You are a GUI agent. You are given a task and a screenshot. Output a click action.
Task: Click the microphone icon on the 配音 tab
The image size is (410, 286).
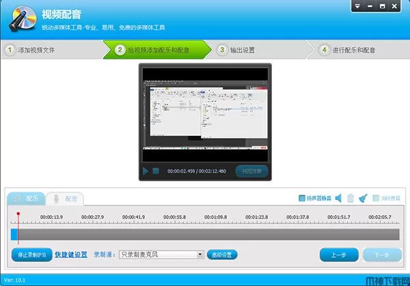(x=57, y=199)
